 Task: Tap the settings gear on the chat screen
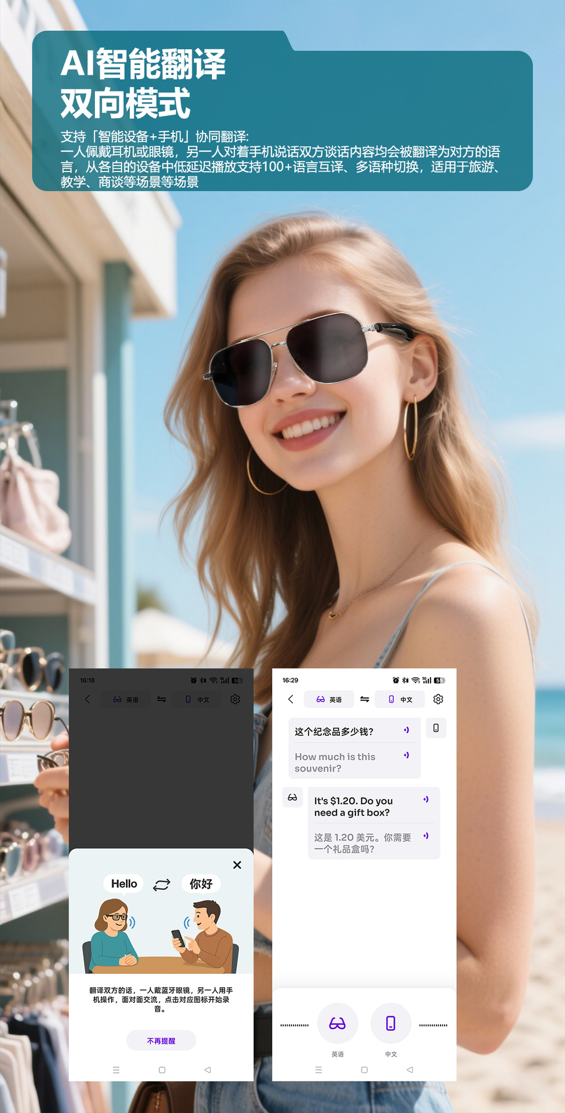pos(438,699)
